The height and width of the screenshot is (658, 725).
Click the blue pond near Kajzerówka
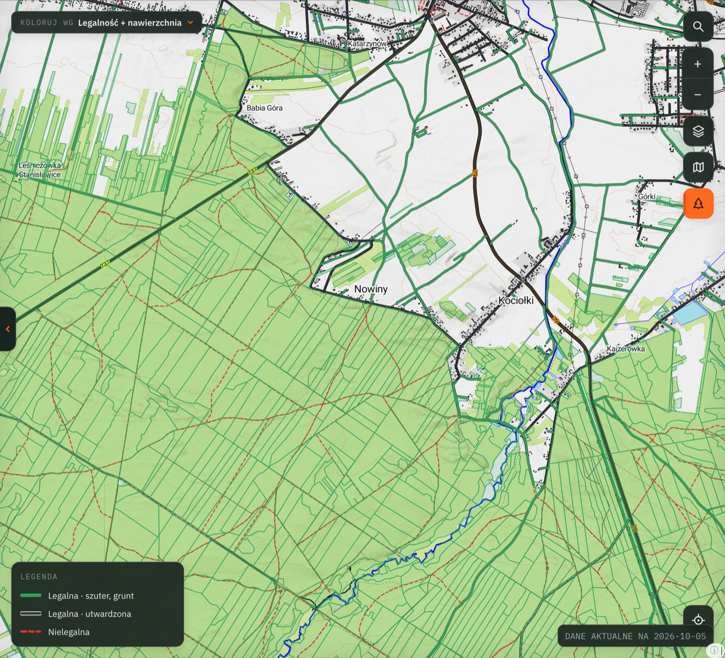[690, 313]
